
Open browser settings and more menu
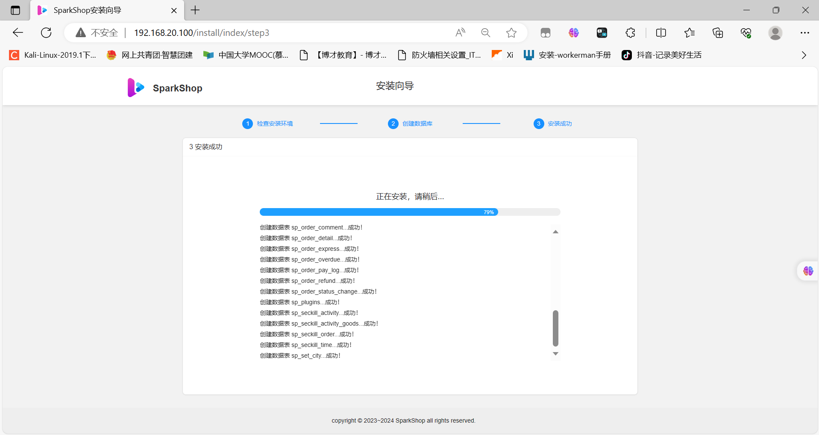coord(805,32)
